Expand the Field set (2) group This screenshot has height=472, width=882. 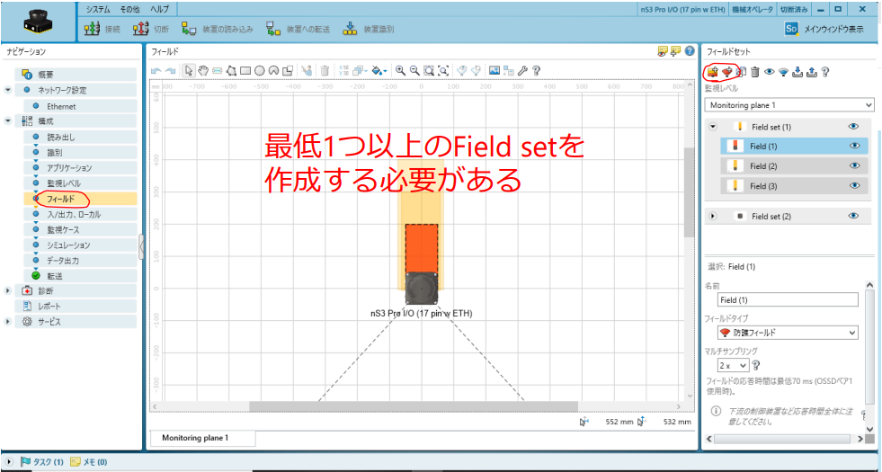coord(713,216)
